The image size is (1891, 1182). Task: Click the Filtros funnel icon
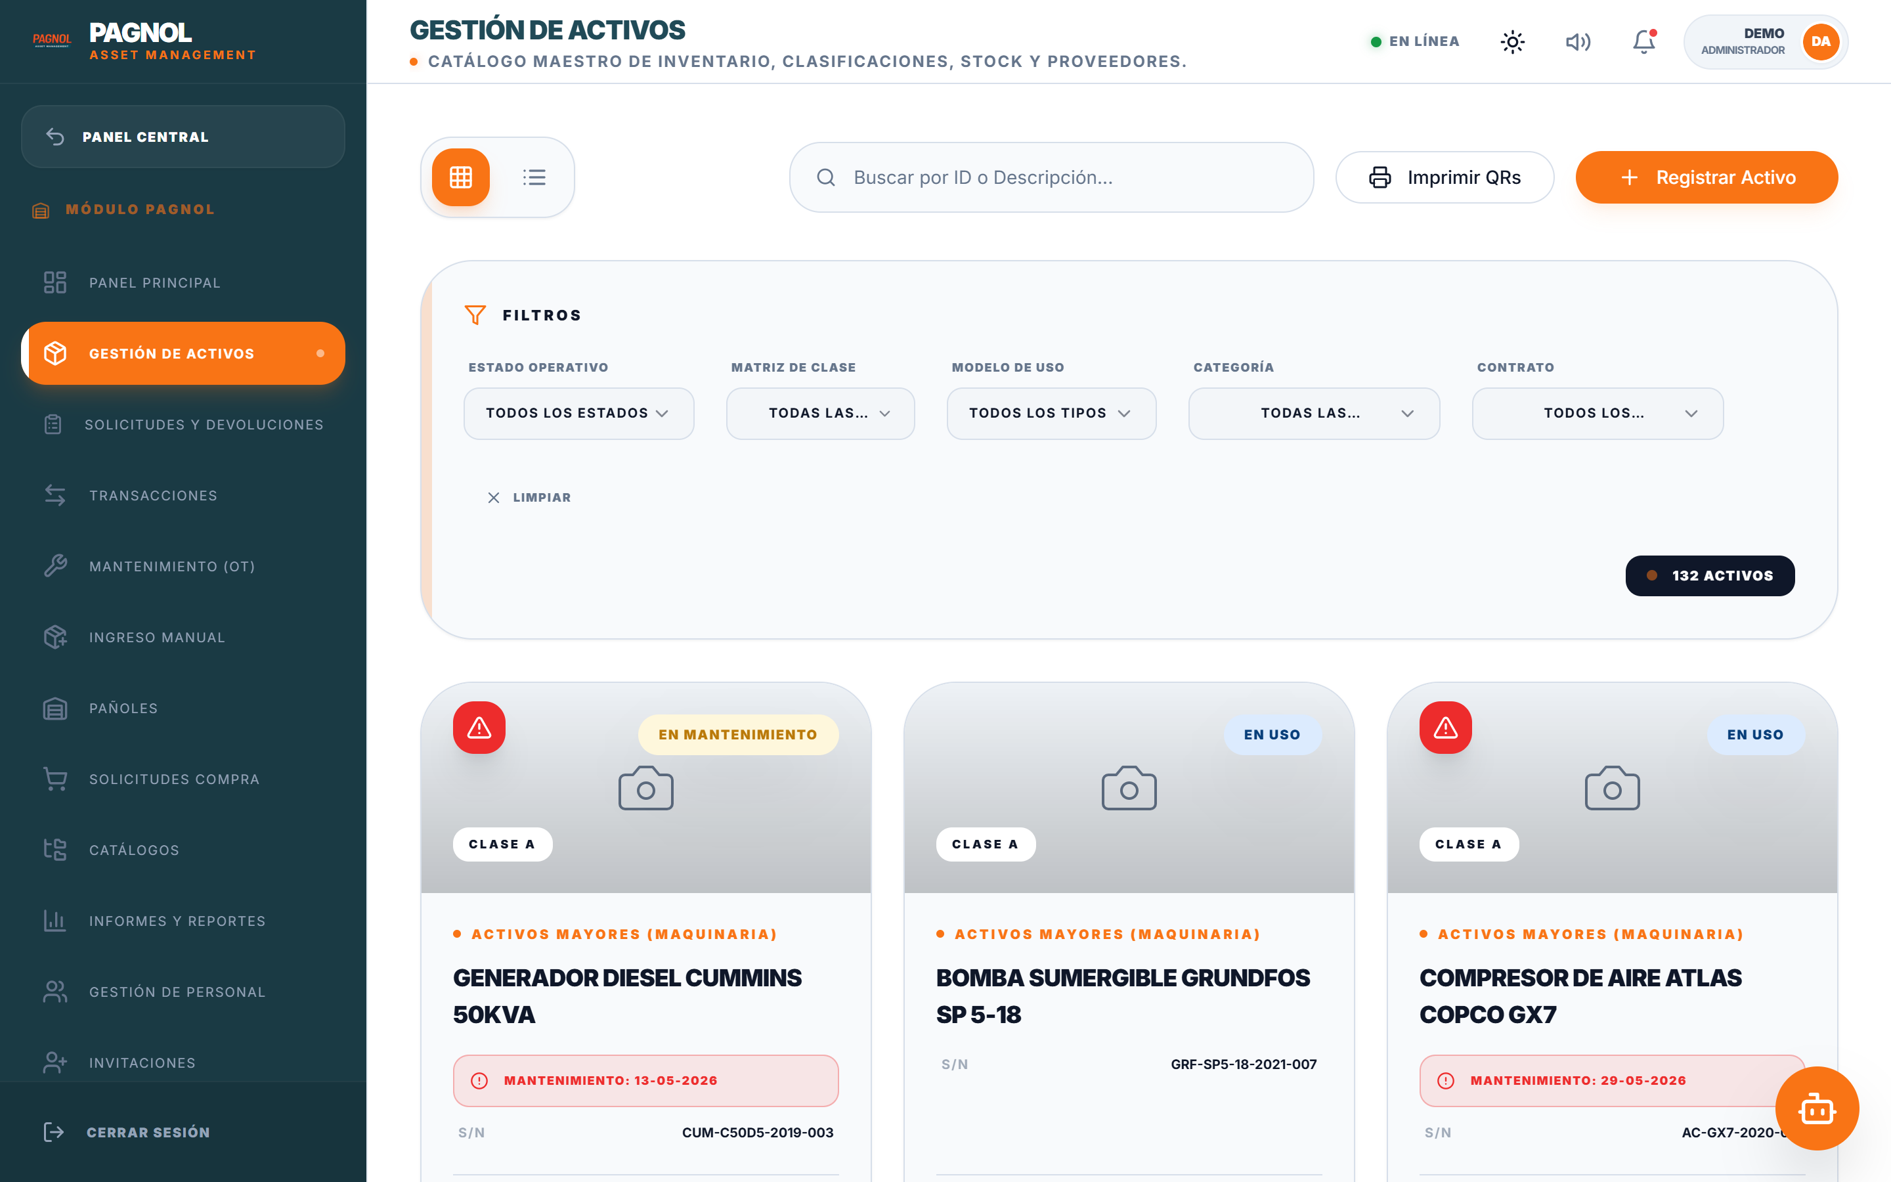[x=475, y=315]
